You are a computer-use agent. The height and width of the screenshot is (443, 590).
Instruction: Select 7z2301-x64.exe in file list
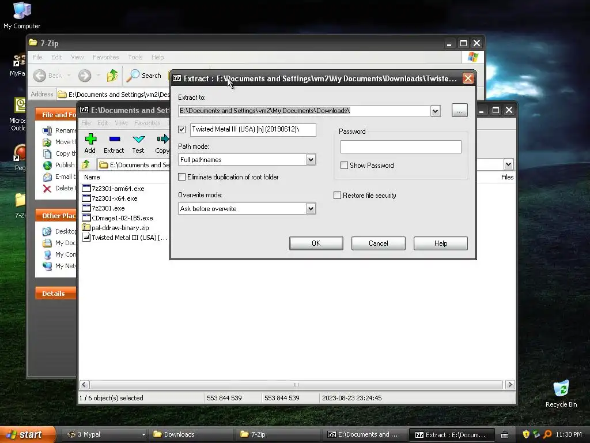pyautogui.click(x=115, y=198)
